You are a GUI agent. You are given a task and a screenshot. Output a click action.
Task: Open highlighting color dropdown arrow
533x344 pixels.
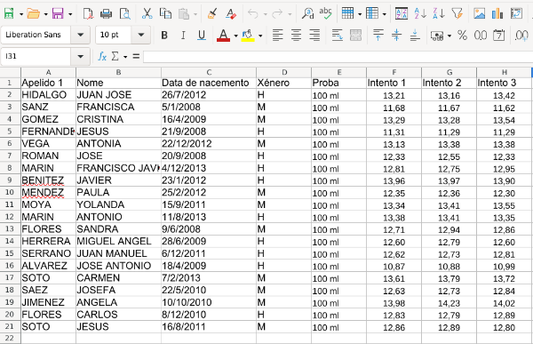click(x=260, y=36)
